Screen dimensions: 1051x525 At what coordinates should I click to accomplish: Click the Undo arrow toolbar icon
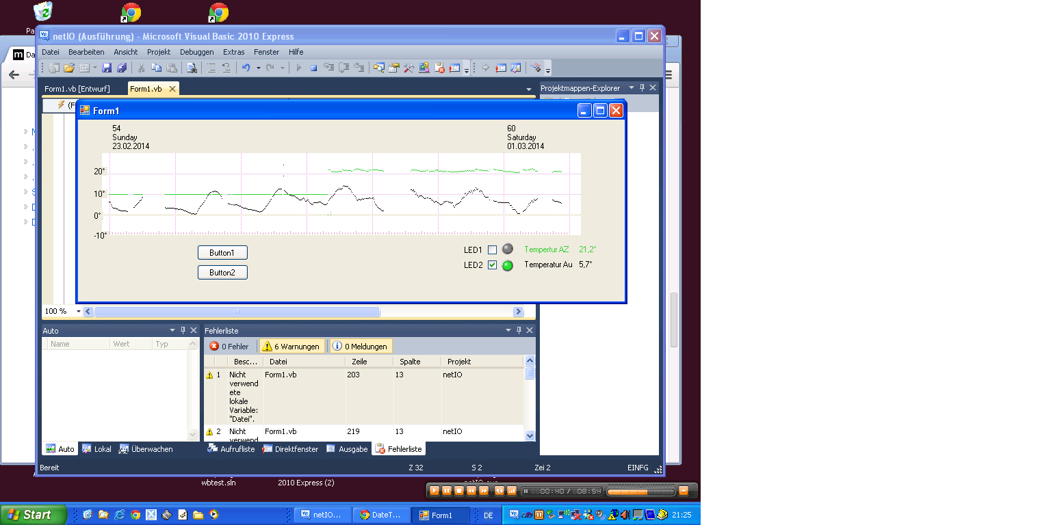pyautogui.click(x=246, y=68)
